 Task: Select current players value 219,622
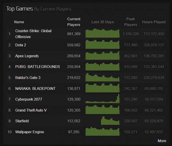click(74, 78)
